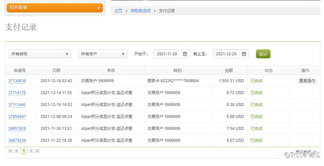Expand the 打开菜单 orange menu
The height and width of the screenshot is (166, 324).
[55, 8]
